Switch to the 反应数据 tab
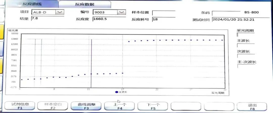Viewport: 273px width, 113px height. coord(85,4)
